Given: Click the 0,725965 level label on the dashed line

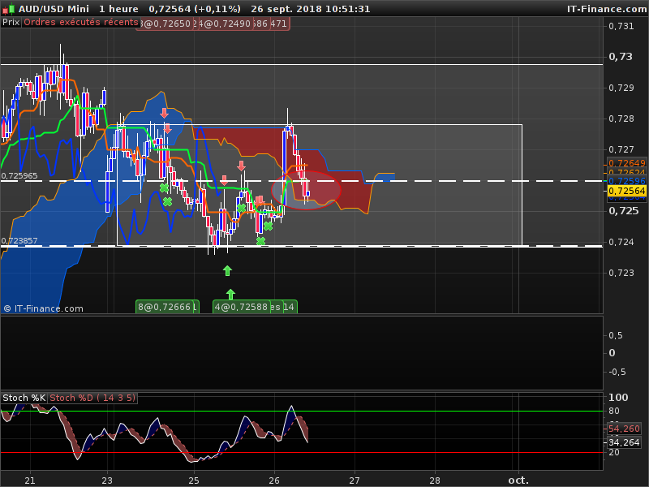Looking at the screenshot, I should coord(19,176).
